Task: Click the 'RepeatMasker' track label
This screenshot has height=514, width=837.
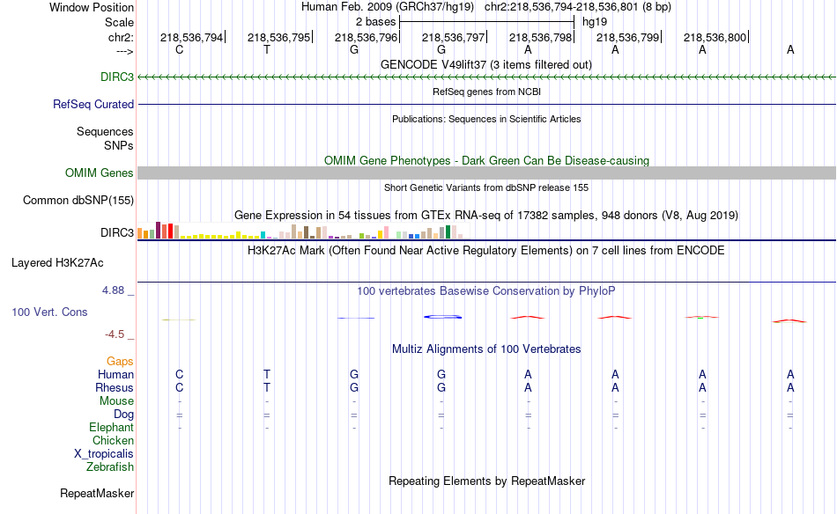Action: [97, 493]
